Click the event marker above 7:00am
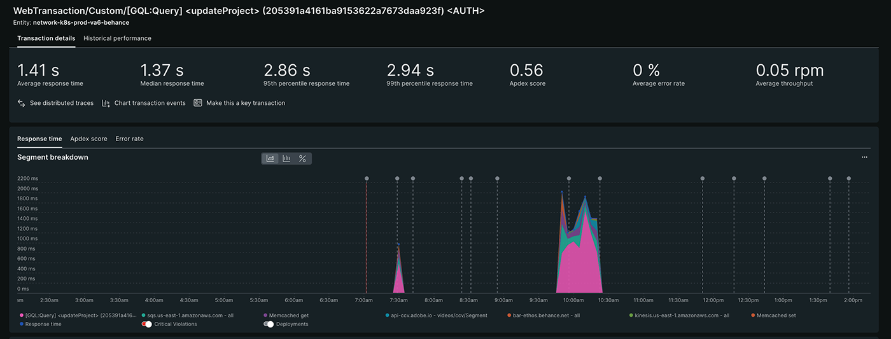The height and width of the screenshot is (339, 891). (367, 179)
